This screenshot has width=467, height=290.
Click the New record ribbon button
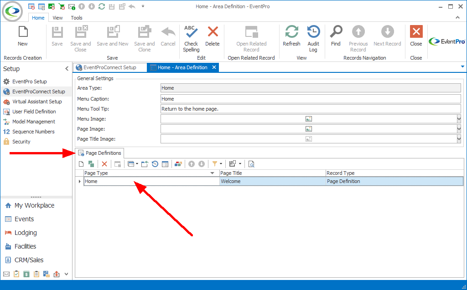(x=23, y=36)
